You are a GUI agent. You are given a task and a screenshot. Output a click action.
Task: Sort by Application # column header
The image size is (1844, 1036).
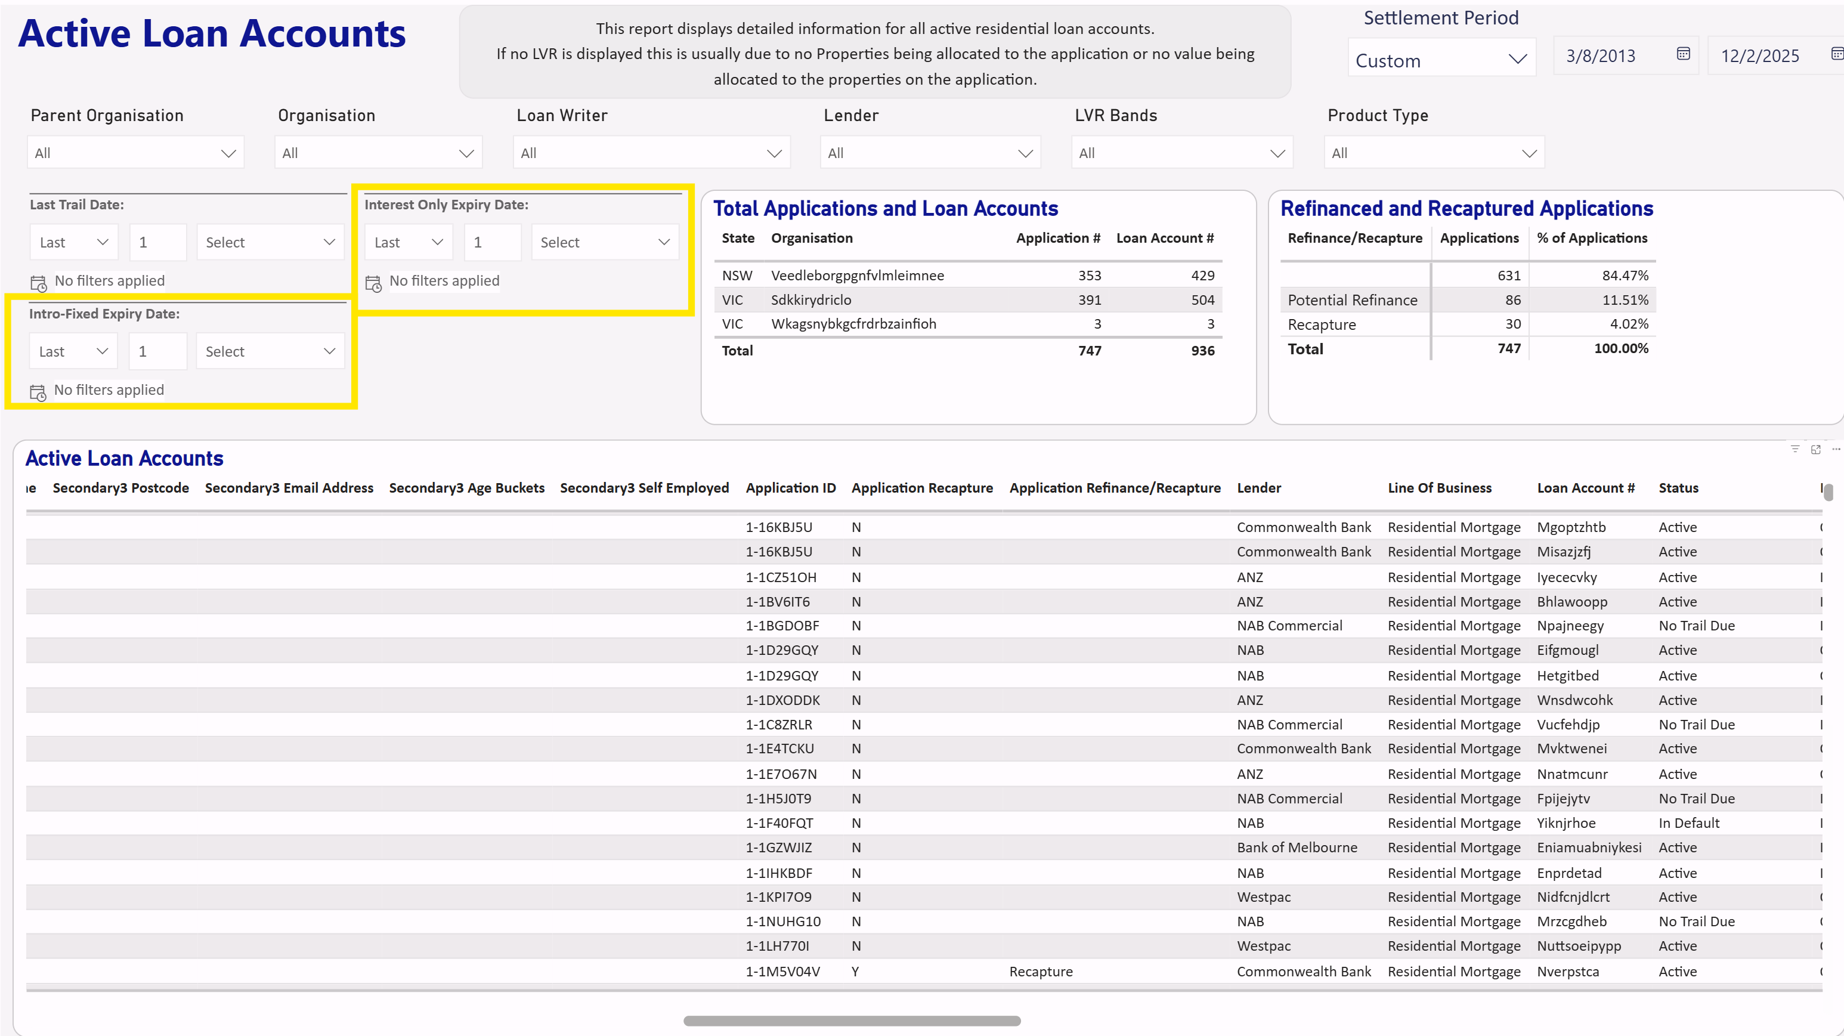(x=1057, y=239)
